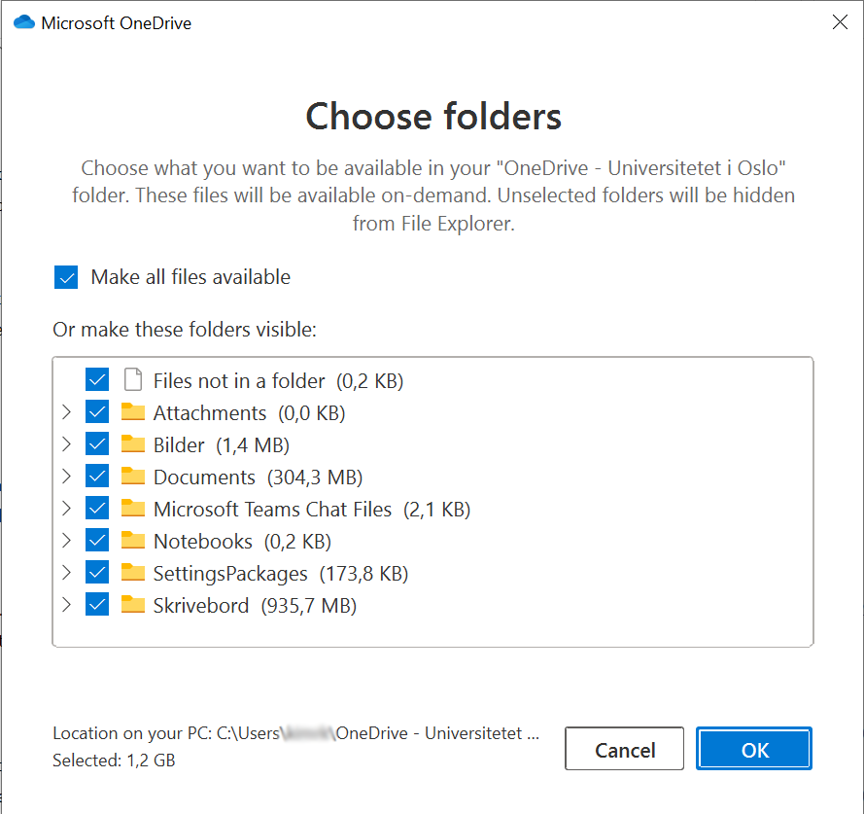864x814 pixels.
Task: Expand the Skrivebord folder
Action: coord(67,605)
